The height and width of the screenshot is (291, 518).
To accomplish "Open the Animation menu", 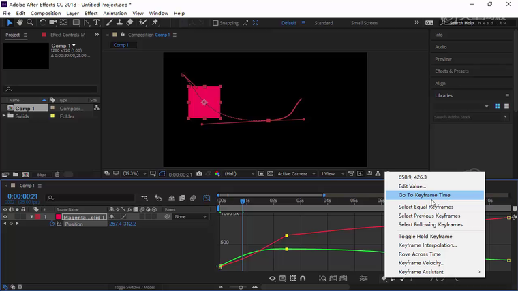I will pos(115,13).
